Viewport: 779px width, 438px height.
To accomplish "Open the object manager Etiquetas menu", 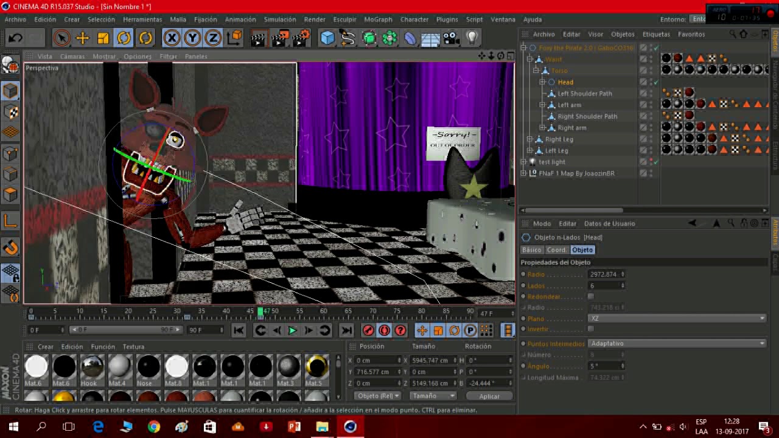I will pos(656,34).
